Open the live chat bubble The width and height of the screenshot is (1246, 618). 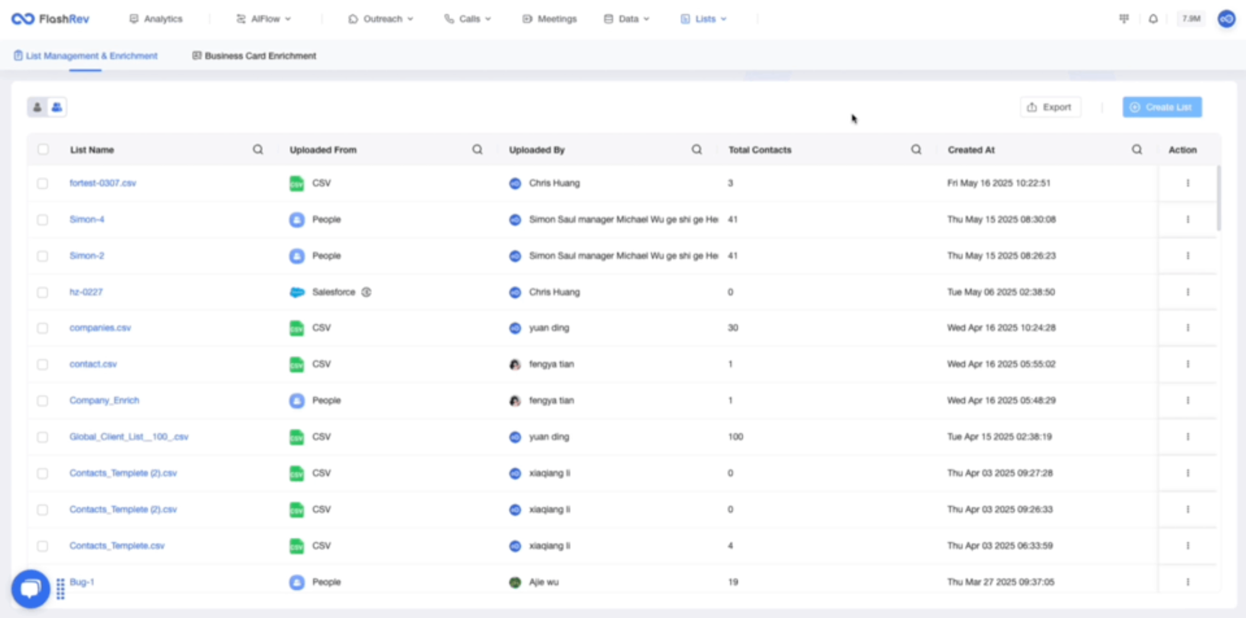pos(31,589)
